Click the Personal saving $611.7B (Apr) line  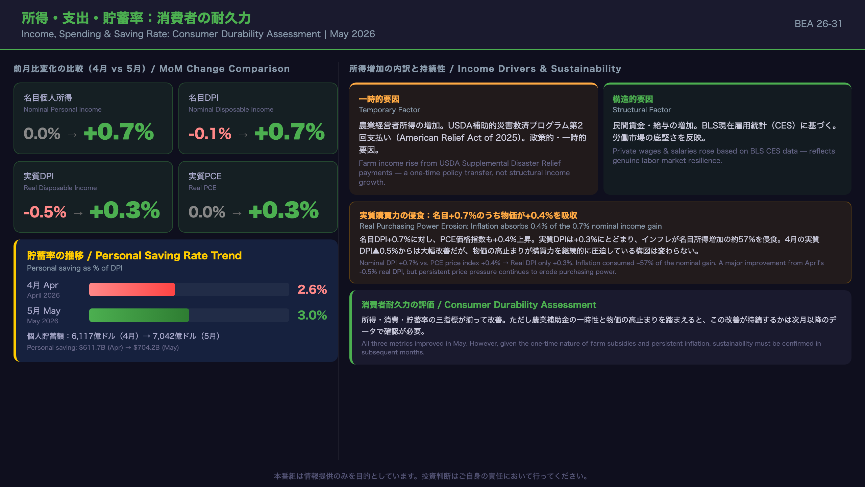pyautogui.click(x=103, y=347)
